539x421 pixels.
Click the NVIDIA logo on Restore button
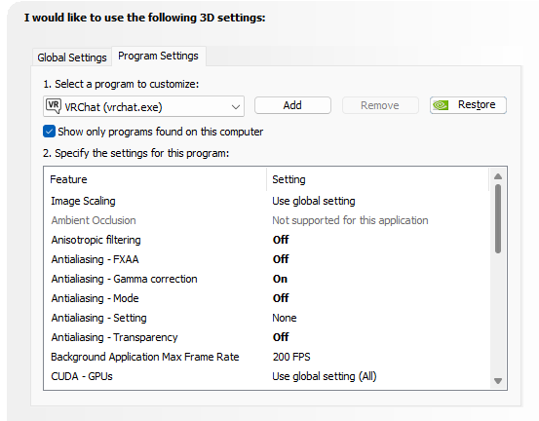point(441,105)
